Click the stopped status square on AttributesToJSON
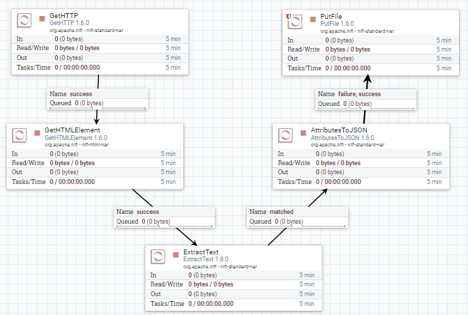 click(303, 130)
